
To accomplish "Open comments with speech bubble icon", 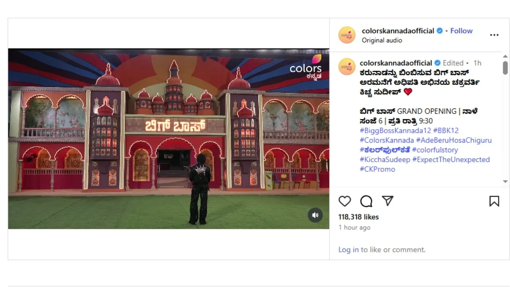I will (366, 201).
